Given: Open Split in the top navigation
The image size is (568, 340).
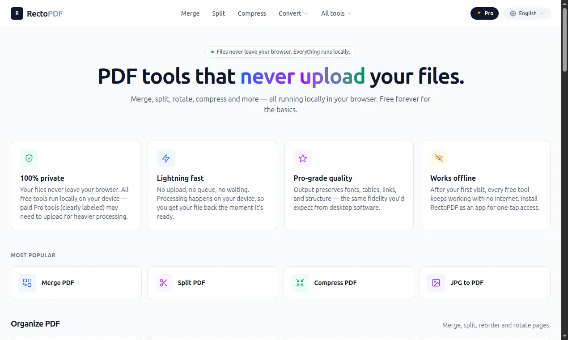Looking at the screenshot, I should [219, 13].
